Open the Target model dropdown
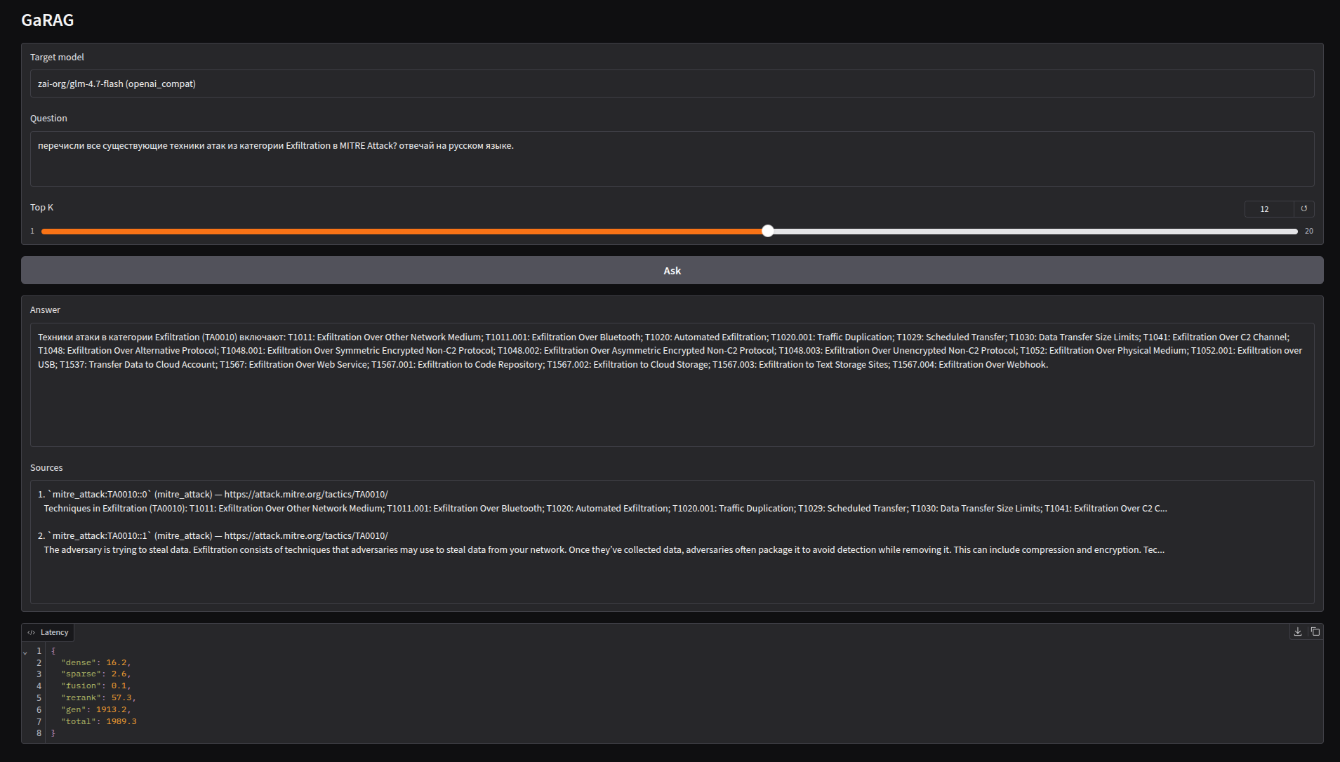This screenshot has height=762, width=1340. [x=672, y=83]
